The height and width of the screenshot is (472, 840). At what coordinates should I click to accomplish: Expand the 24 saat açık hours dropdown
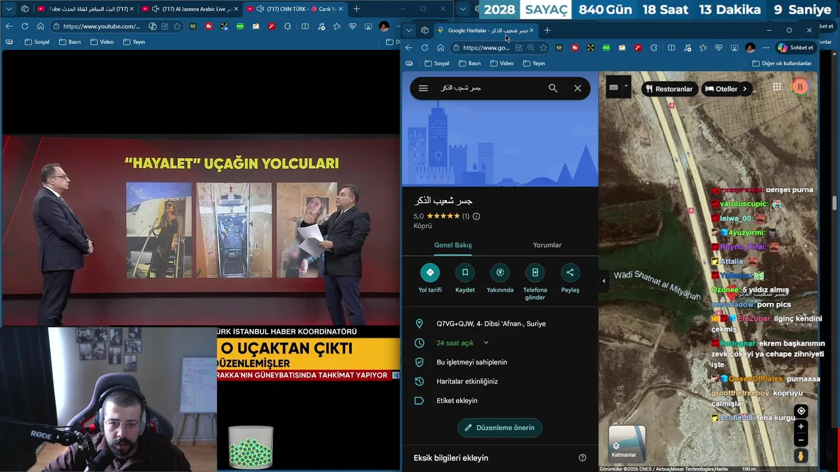pos(486,343)
